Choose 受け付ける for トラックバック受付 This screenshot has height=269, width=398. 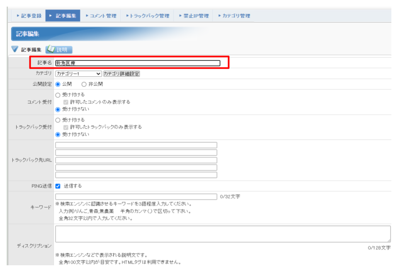(58, 120)
